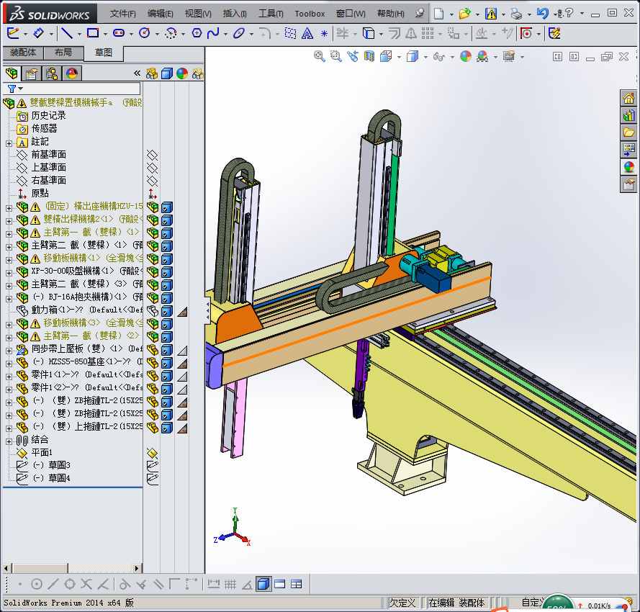Viewport: 640px width, 612px height.
Task: Click the Save document icon
Action: click(x=491, y=14)
